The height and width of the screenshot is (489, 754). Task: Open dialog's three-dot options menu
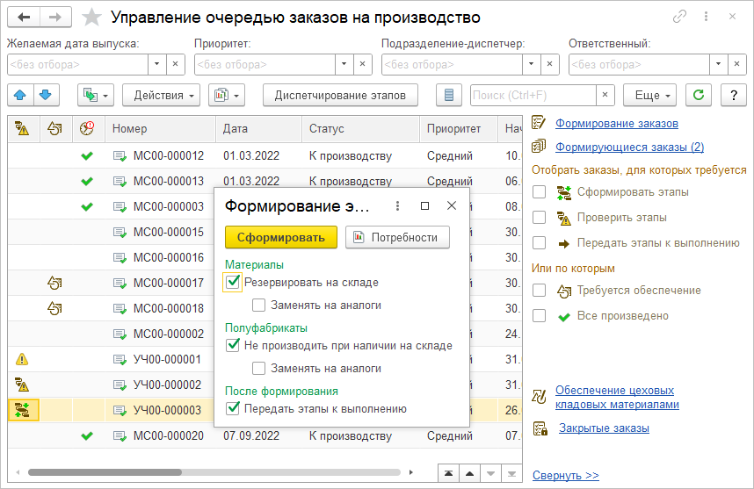pyautogui.click(x=397, y=205)
